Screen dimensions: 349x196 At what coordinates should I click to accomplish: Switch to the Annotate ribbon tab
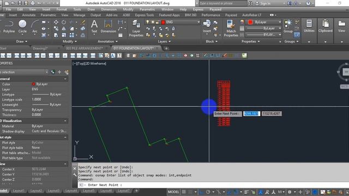tap(29, 15)
